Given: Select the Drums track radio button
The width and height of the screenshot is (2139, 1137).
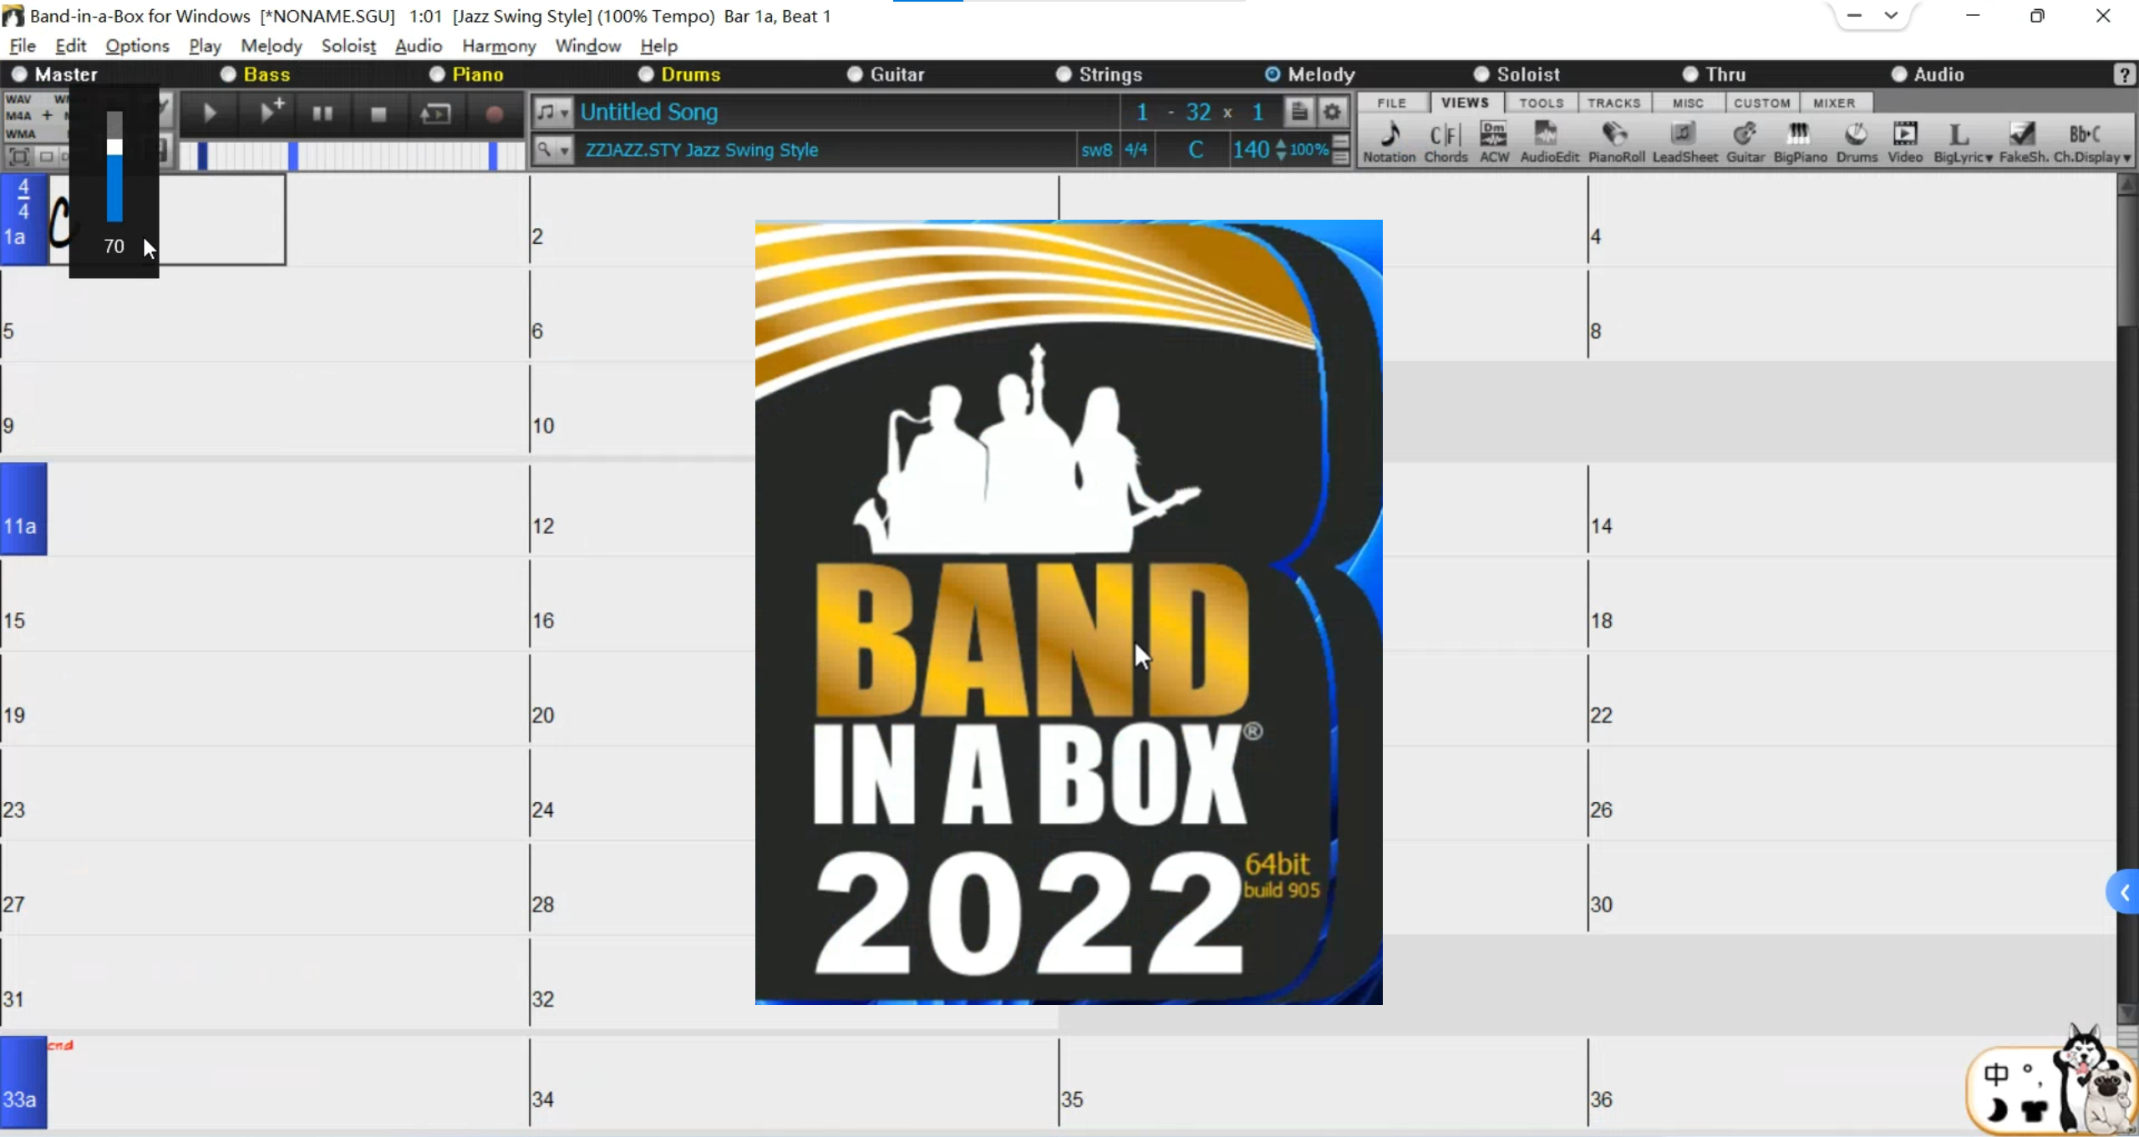Looking at the screenshot, I should click(x=645, y=74).
